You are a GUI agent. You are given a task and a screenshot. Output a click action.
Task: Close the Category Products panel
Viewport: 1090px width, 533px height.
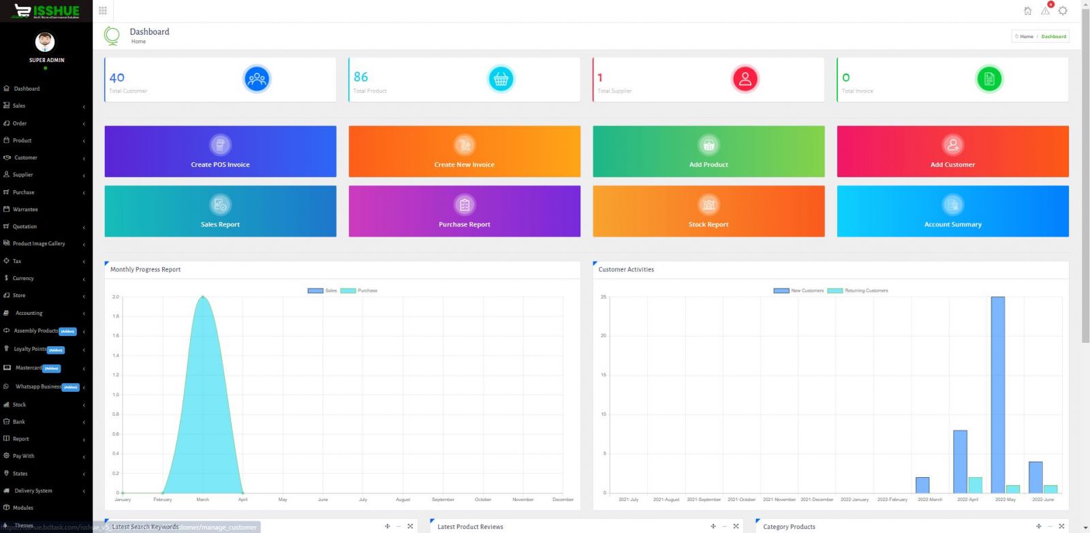[x=1061, y=526]
